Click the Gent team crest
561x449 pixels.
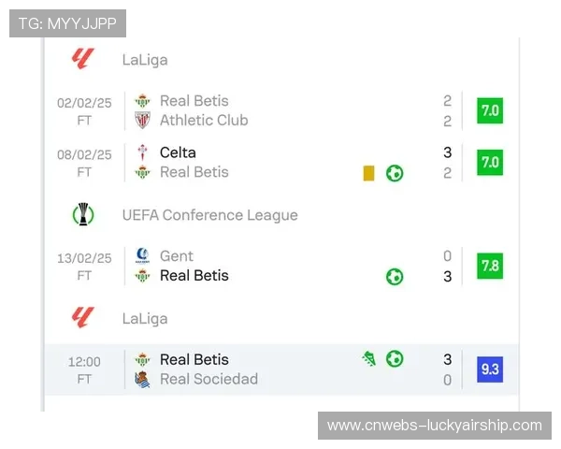coord(142,255)
